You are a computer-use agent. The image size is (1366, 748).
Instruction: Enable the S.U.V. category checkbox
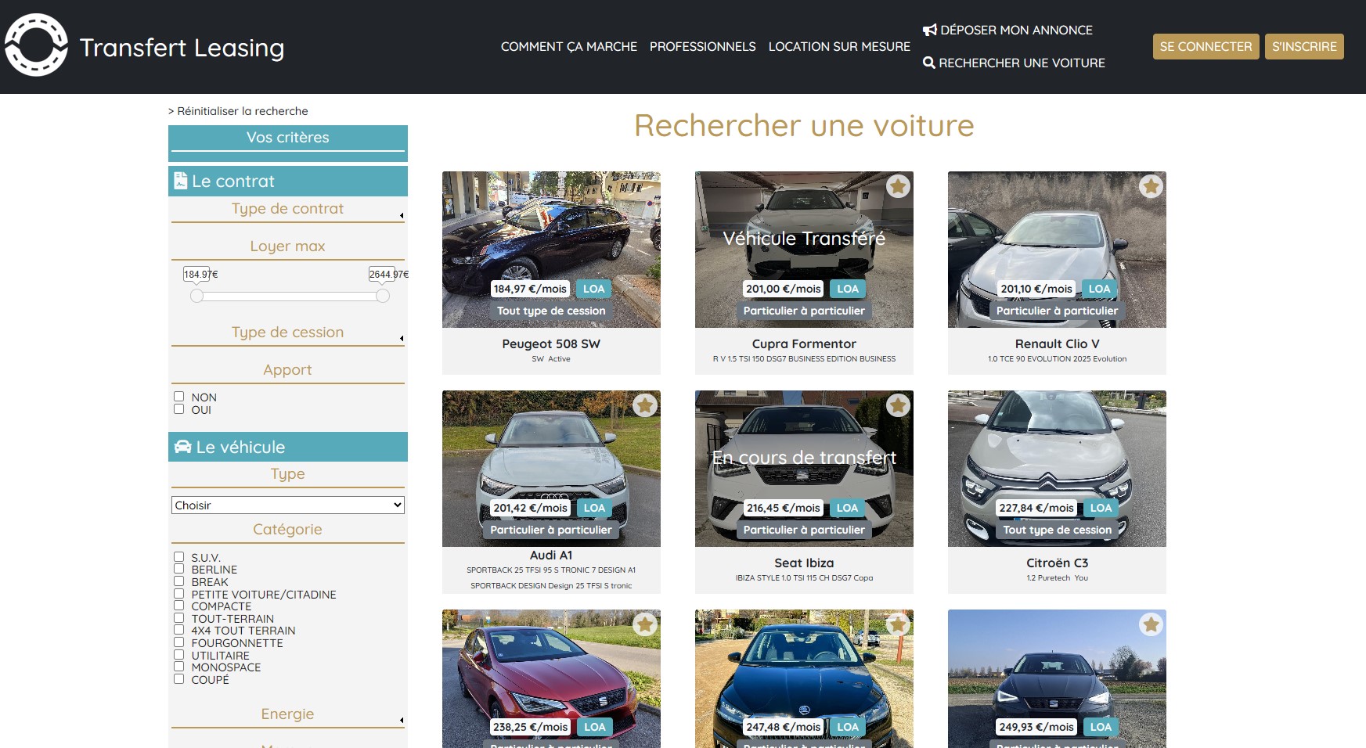179,556
